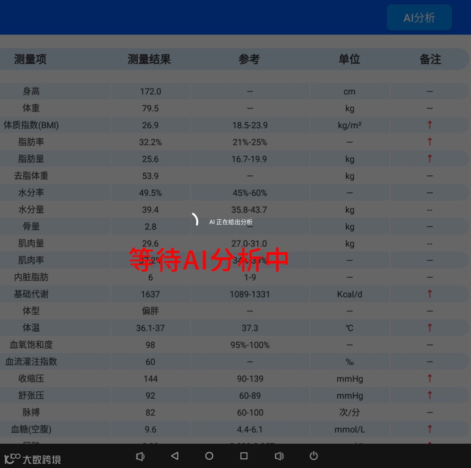Screen dimensions: 471x468
Task: Click the red up arrow in 血糖(空腹) row
Action: coord(430,429)
